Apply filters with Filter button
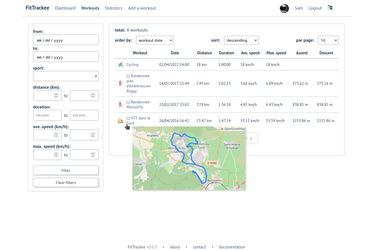This screenshot has width=373, height=251. (x=66, y=170)
